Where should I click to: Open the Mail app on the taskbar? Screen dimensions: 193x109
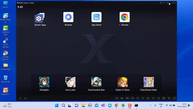tap(96, 105)
